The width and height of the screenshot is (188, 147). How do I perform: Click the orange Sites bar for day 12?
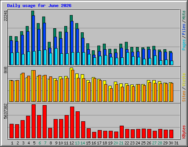pyautogui.click(x=73, y=86)
